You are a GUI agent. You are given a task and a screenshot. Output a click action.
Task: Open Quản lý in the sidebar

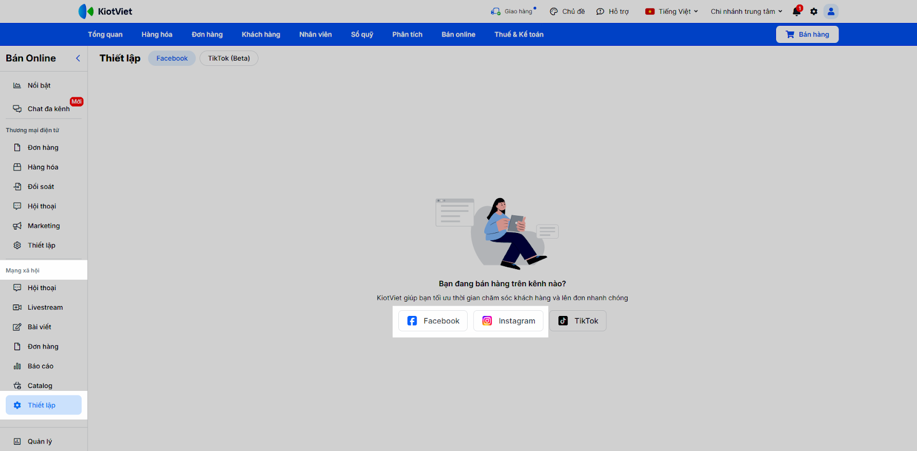[x=44, y=441]
